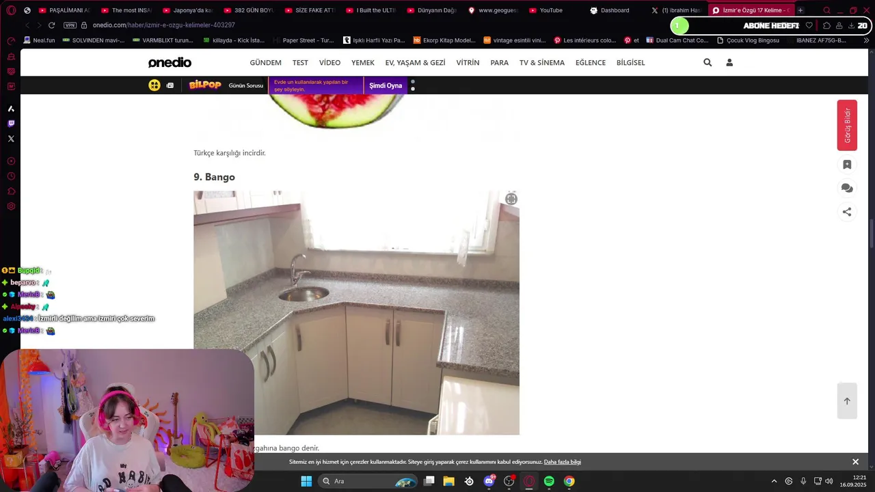Open the Paper Street bookmark
Viewport: 875px width, 492px height.
click(x=303, y=40)
